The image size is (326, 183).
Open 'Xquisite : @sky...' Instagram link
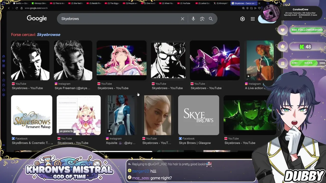point(121,143)
